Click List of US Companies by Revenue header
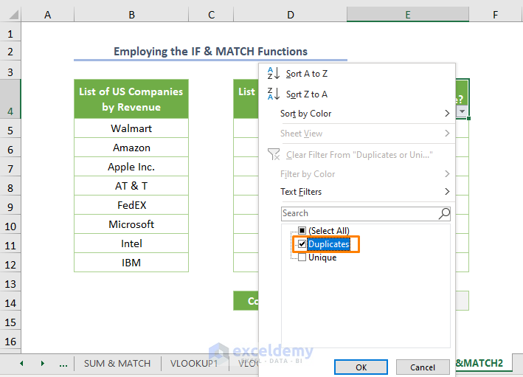The width and height of the screenshot is (523, 377). [131, 99]
